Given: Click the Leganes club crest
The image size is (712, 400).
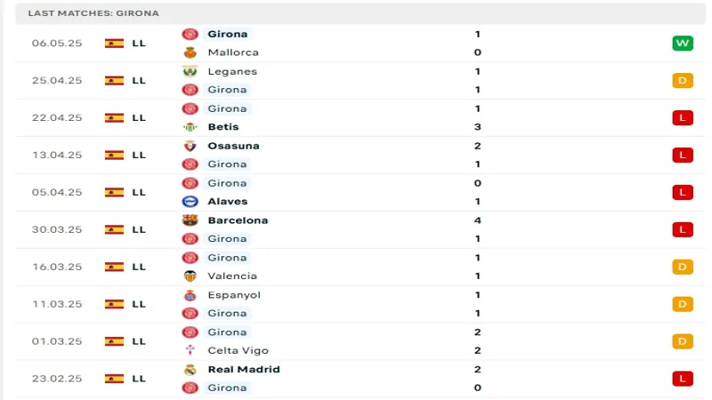Looking at the screenshot, I should [x=189, y=71].
